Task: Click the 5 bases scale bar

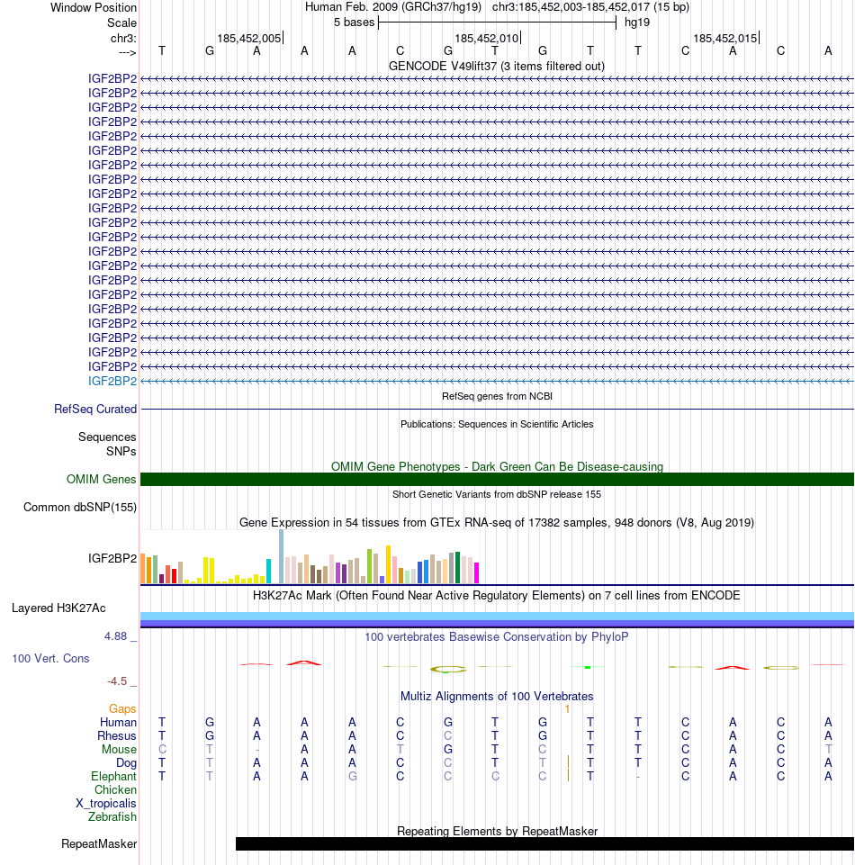Action: click(x=497, y=23)
